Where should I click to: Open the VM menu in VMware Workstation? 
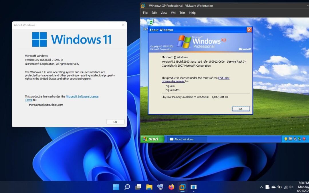(x=173, y=13)
